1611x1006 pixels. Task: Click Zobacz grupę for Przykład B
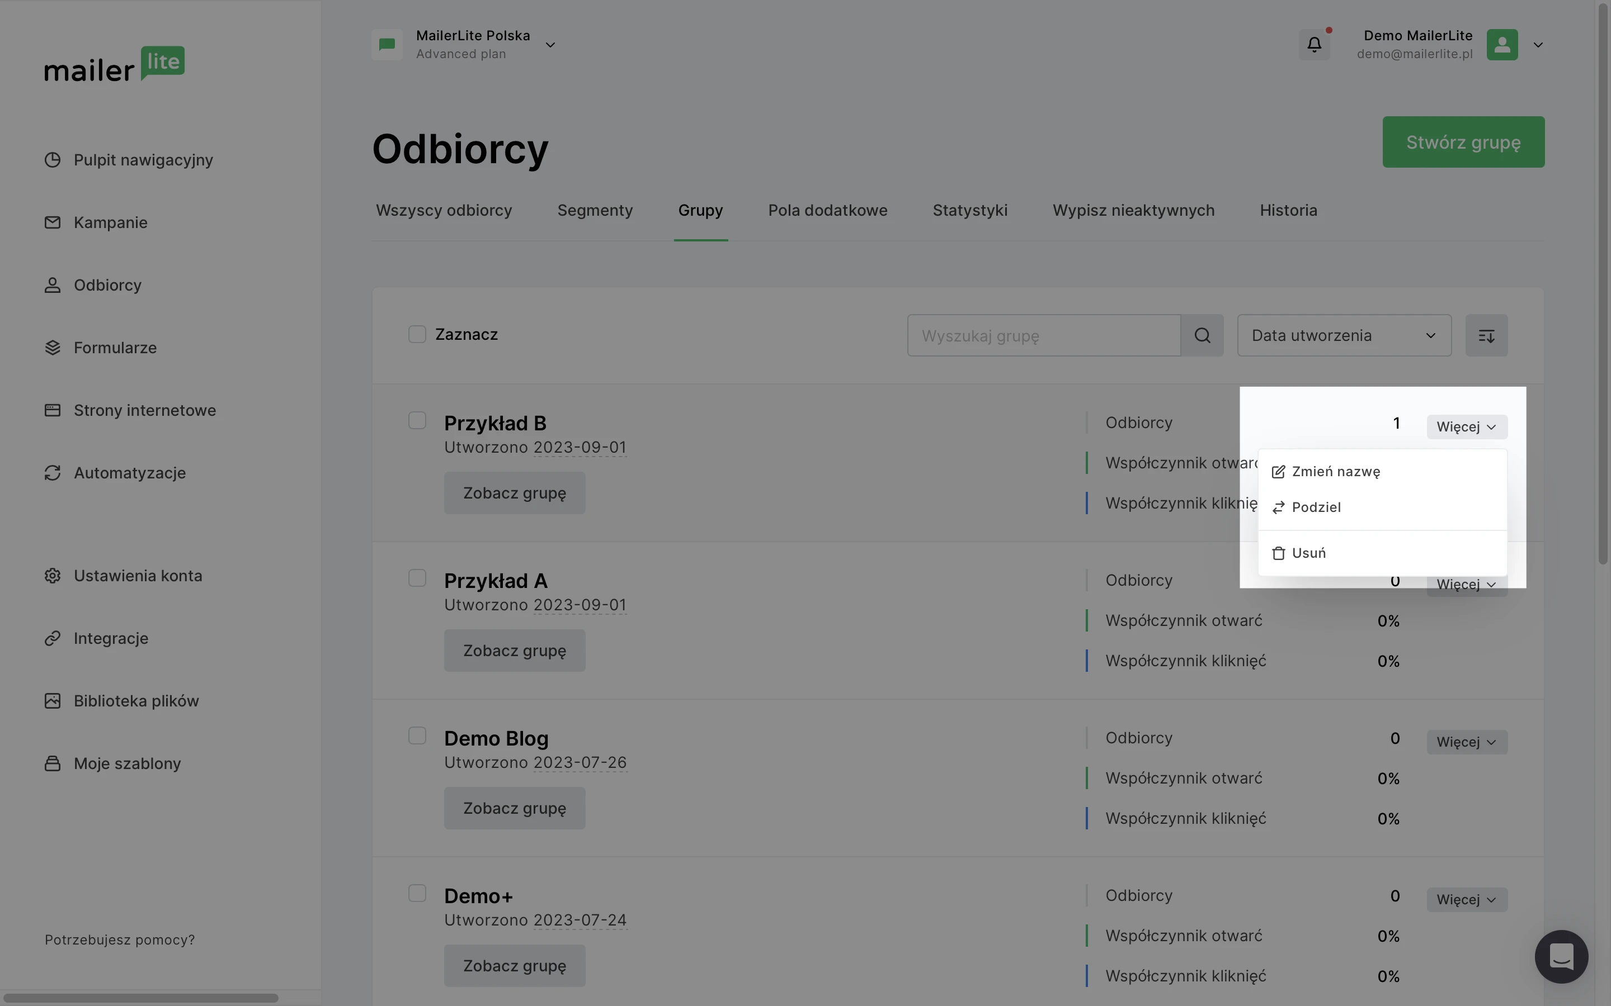pos(514,493)
